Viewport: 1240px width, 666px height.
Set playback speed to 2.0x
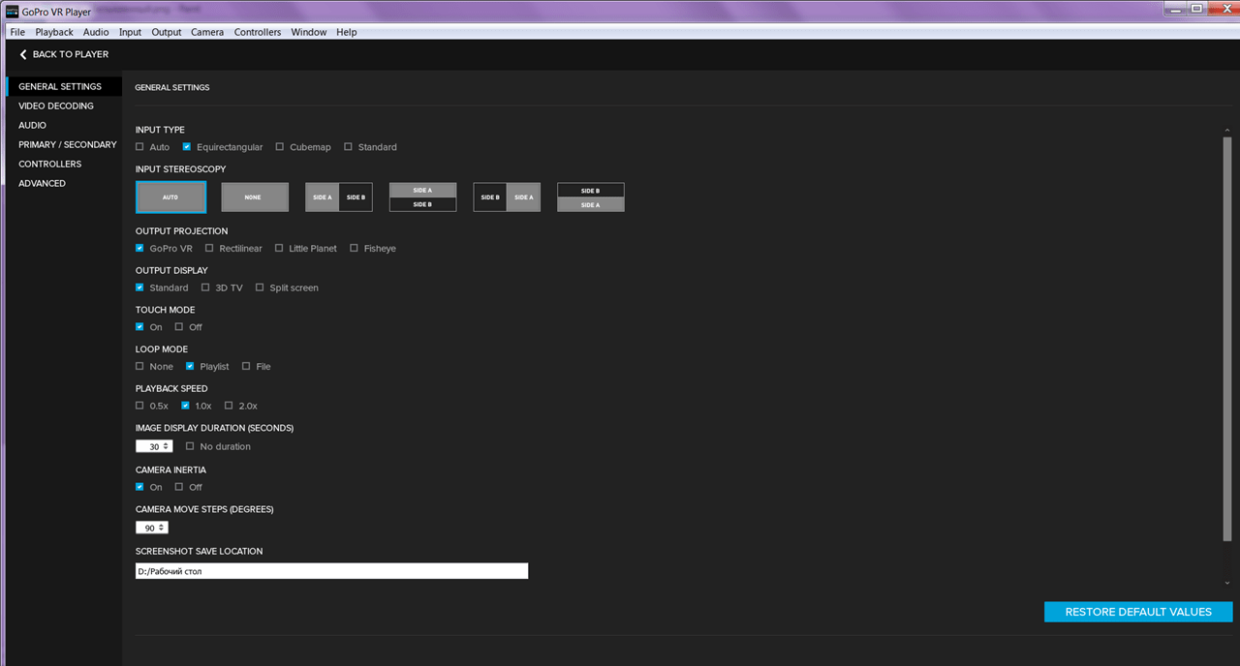[x=229, y=406]
